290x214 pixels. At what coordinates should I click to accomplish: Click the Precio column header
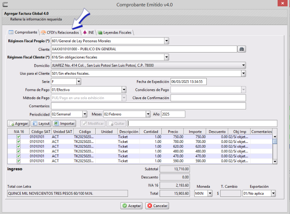(x=173, y=132)
